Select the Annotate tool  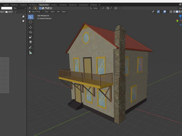point(31,48)
